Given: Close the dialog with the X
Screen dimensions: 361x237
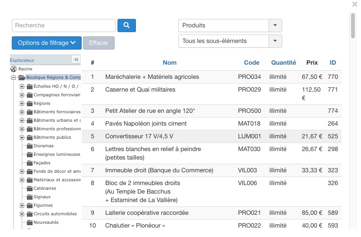Looking at the screenshot, I should click(355, 4).
